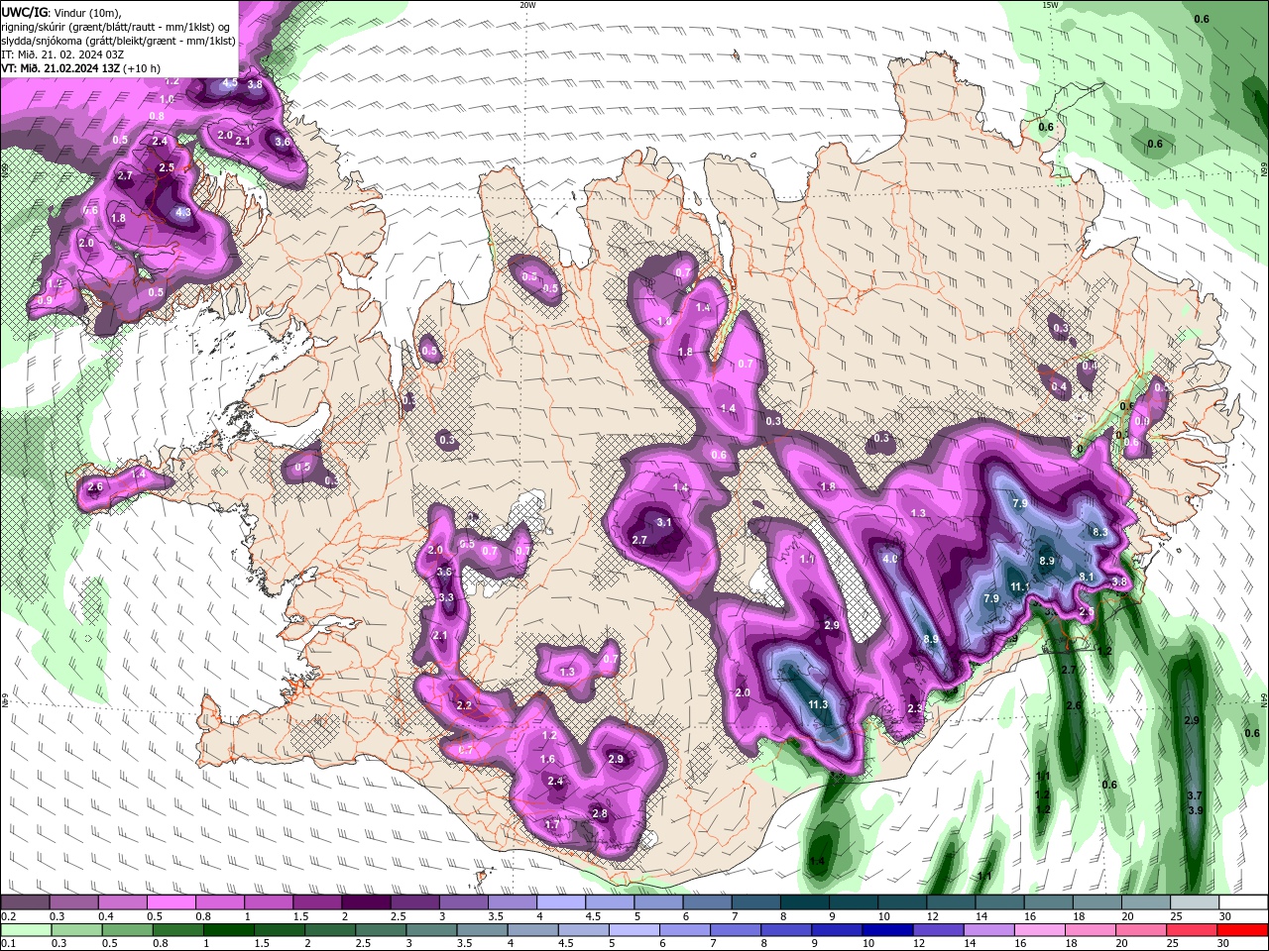The width and height of the screenshot is (1269, 951).
Task: Select the 3.1 value label in central Iceland
Action: point(664,522)
